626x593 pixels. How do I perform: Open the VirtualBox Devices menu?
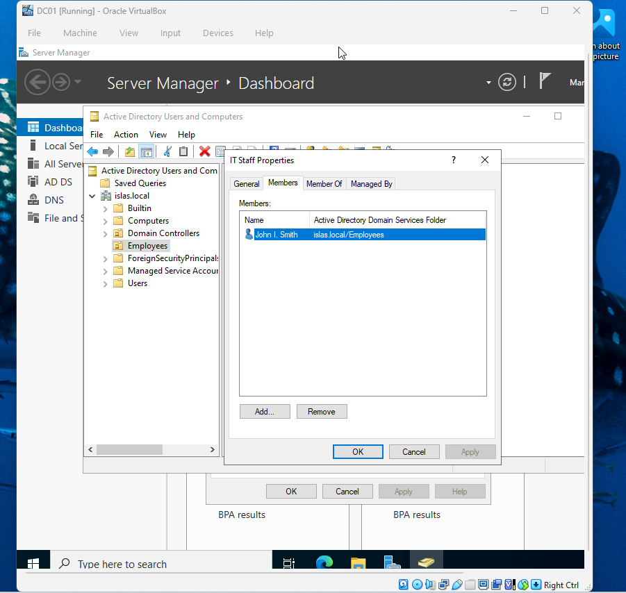[x=218, y=33]
